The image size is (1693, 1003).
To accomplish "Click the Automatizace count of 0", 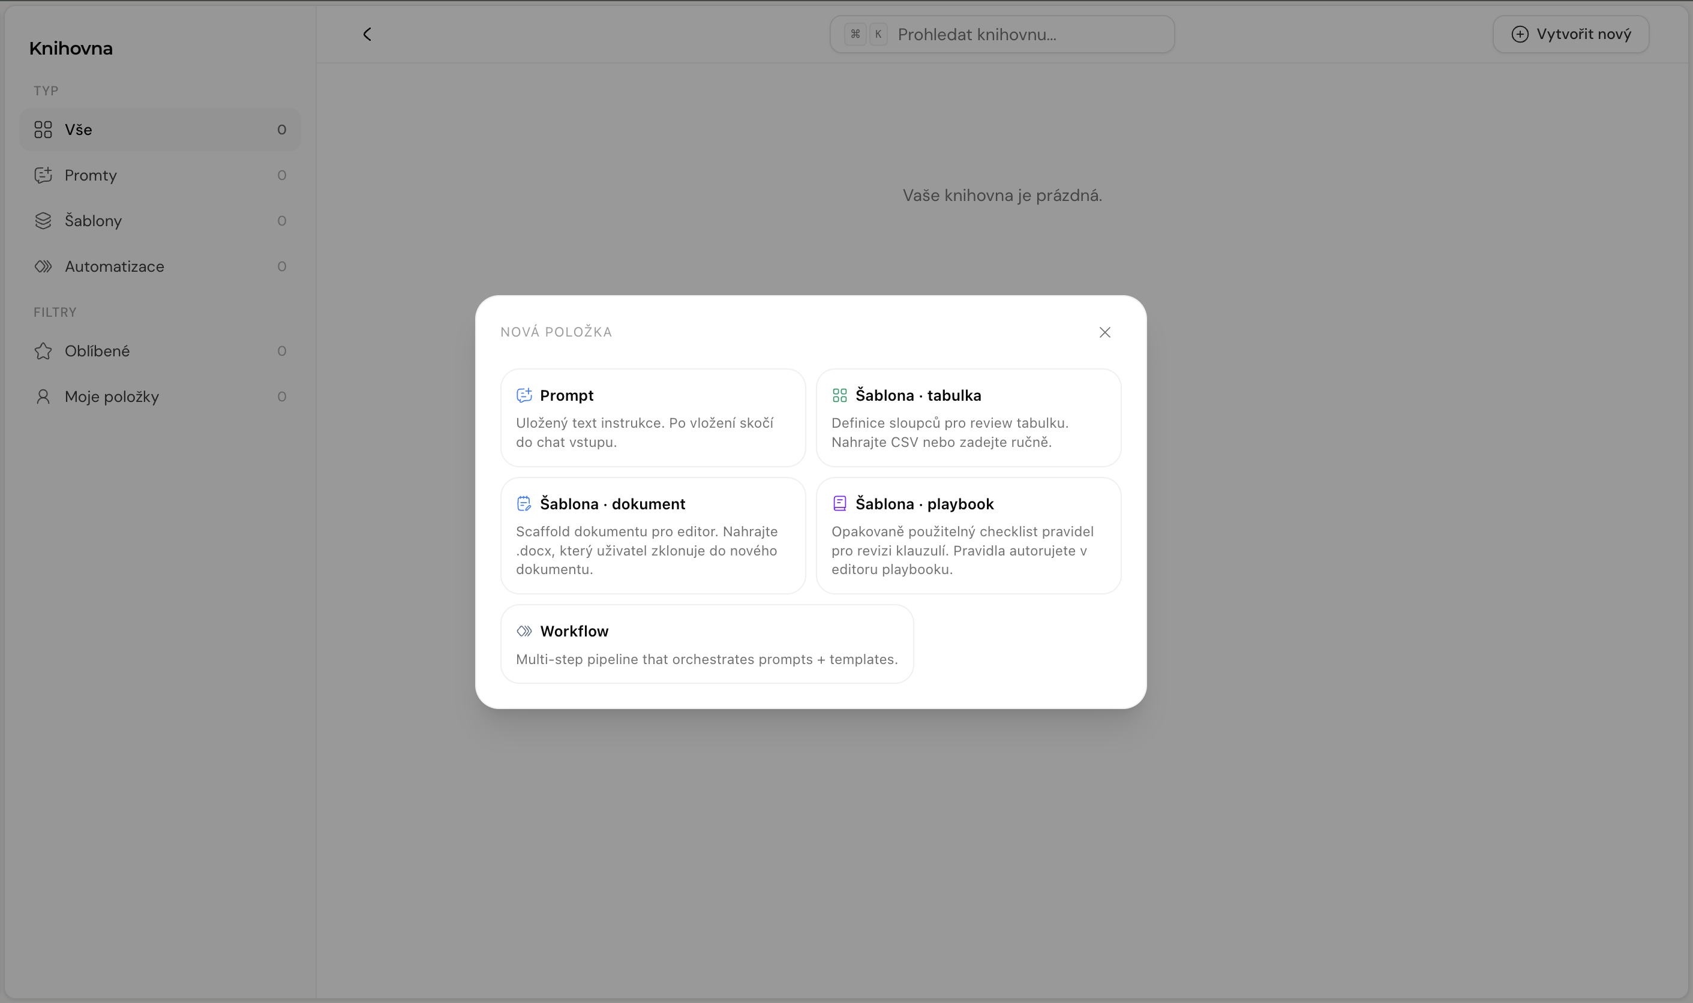I will click(x=282, y=267).
